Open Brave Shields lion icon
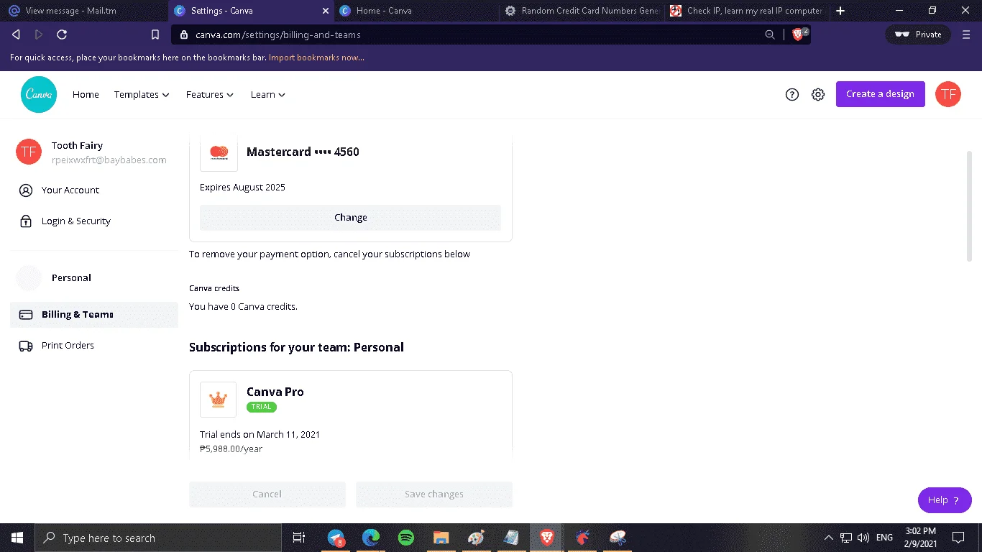This screenshot has width=982, height=552. coord(798,34)
